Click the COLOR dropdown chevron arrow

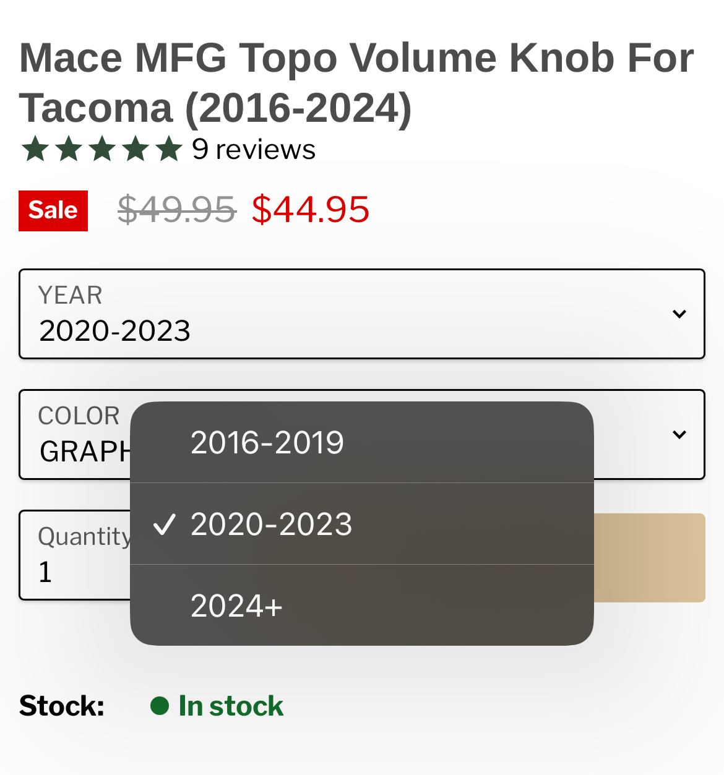pos(679,434)
